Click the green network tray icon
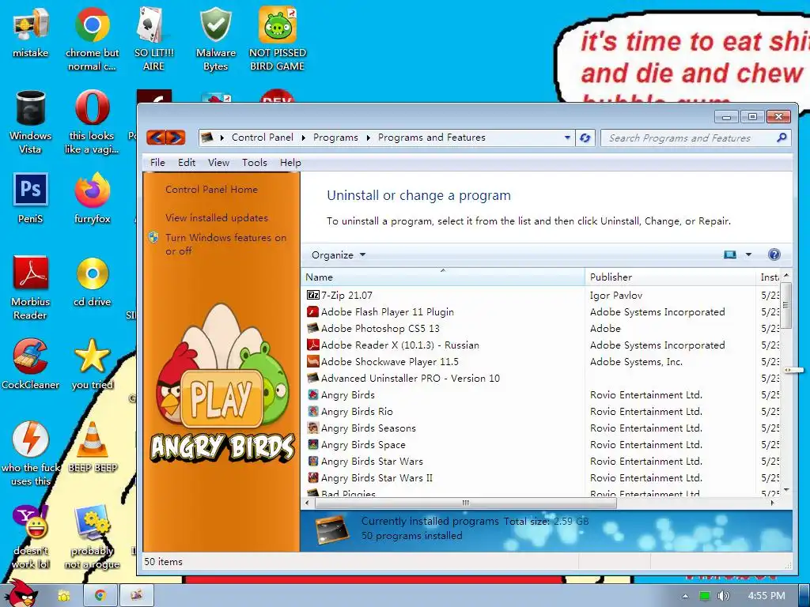Viewport: 810px width, 607px height. pos(705,596)
